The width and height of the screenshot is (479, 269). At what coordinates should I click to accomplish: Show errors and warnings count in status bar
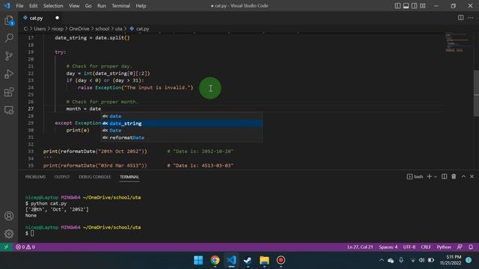click(25, 247)
